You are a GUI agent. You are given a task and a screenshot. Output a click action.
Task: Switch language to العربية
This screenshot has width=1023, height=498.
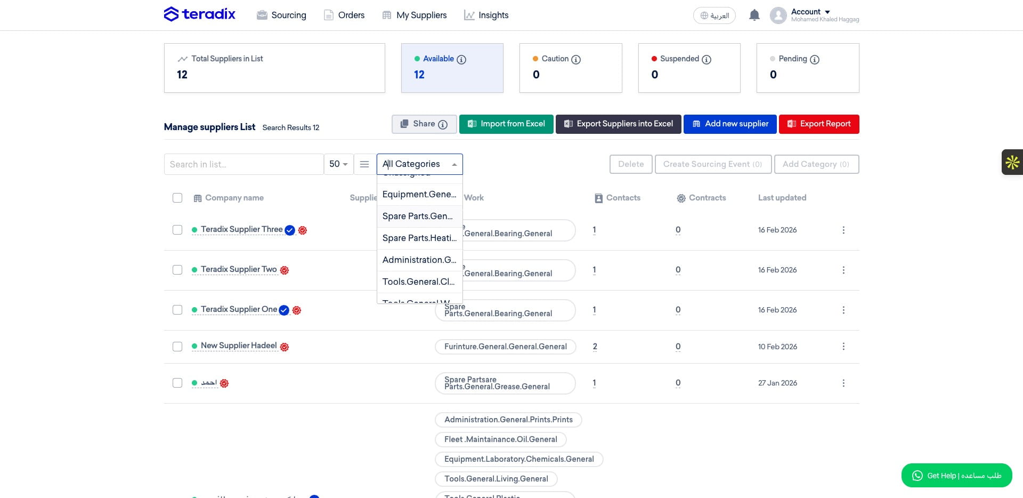point(715,15)
